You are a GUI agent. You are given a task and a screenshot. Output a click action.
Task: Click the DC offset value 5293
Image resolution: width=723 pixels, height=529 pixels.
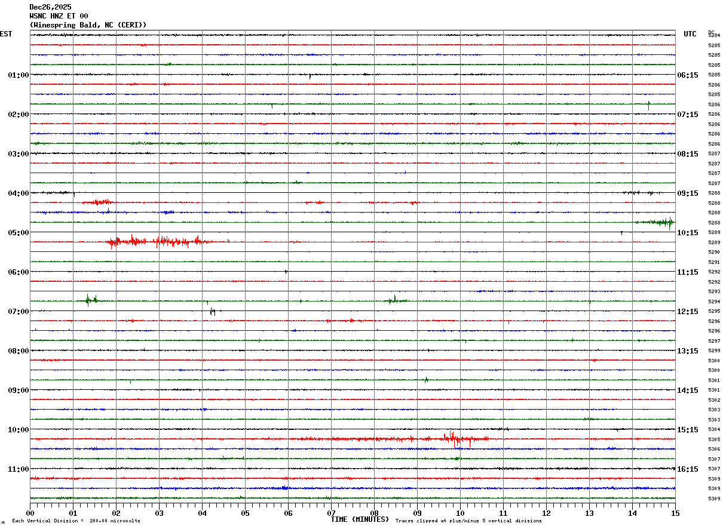714,292
